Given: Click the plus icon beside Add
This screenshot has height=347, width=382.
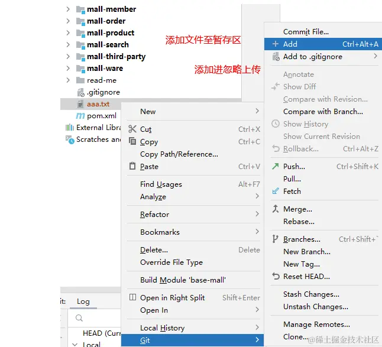Looking at the screenshot, I should pos(276,44).
